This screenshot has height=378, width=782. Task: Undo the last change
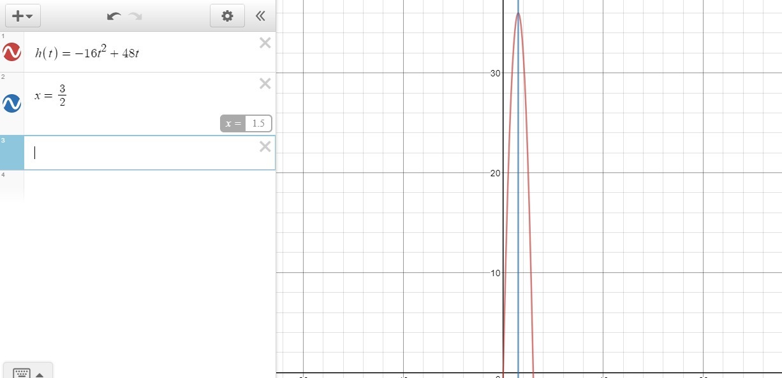(x=114, y=16)
